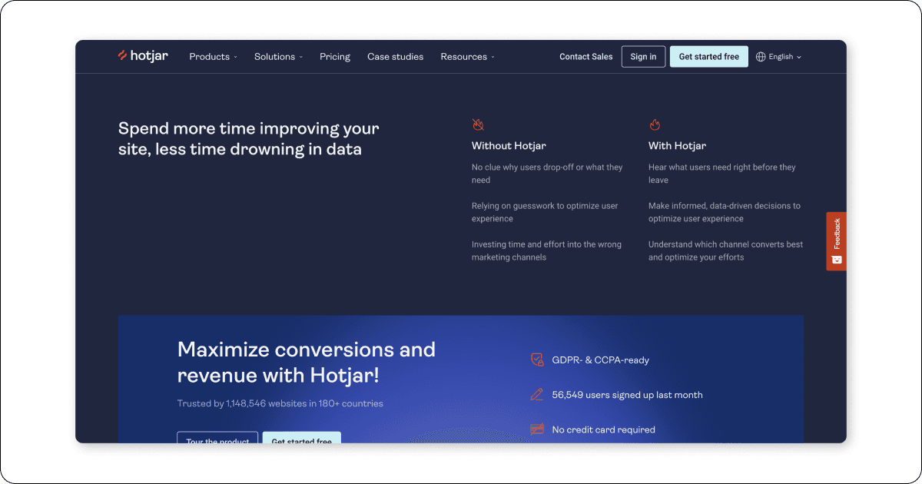
Task: Open the English language selector
Action: coord(778,57)
